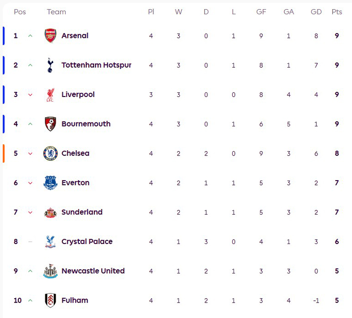Click the GD column header
352x318 pixels.
point(316,12)
